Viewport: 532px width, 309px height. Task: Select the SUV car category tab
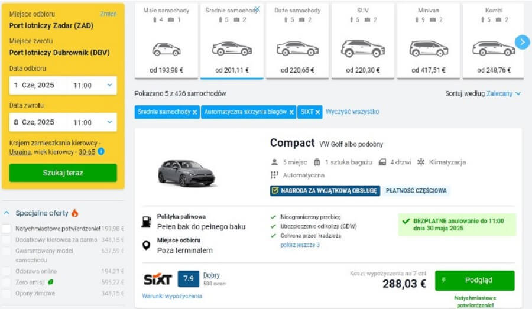click(362, 41)
